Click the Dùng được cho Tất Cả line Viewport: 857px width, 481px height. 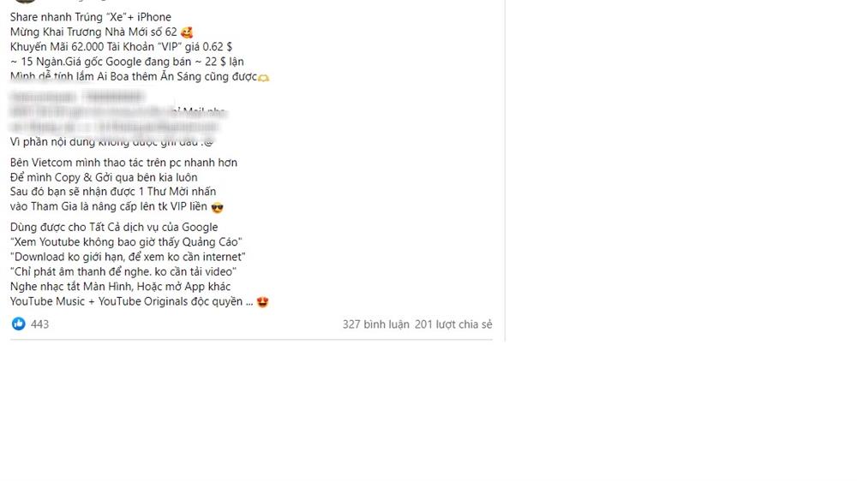click(114, 227)
